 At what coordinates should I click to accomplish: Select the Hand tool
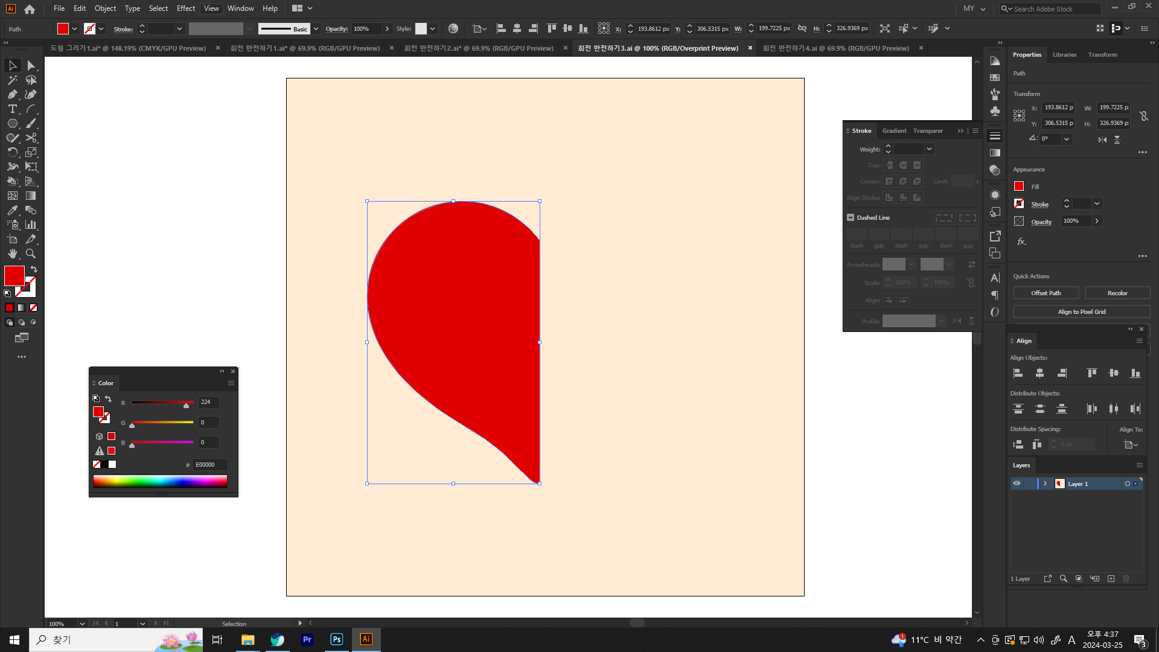tap(12, 254)
